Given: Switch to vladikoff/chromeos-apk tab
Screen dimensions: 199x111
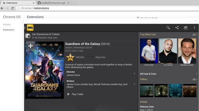Looking at the screenshot, I should 53,3.
